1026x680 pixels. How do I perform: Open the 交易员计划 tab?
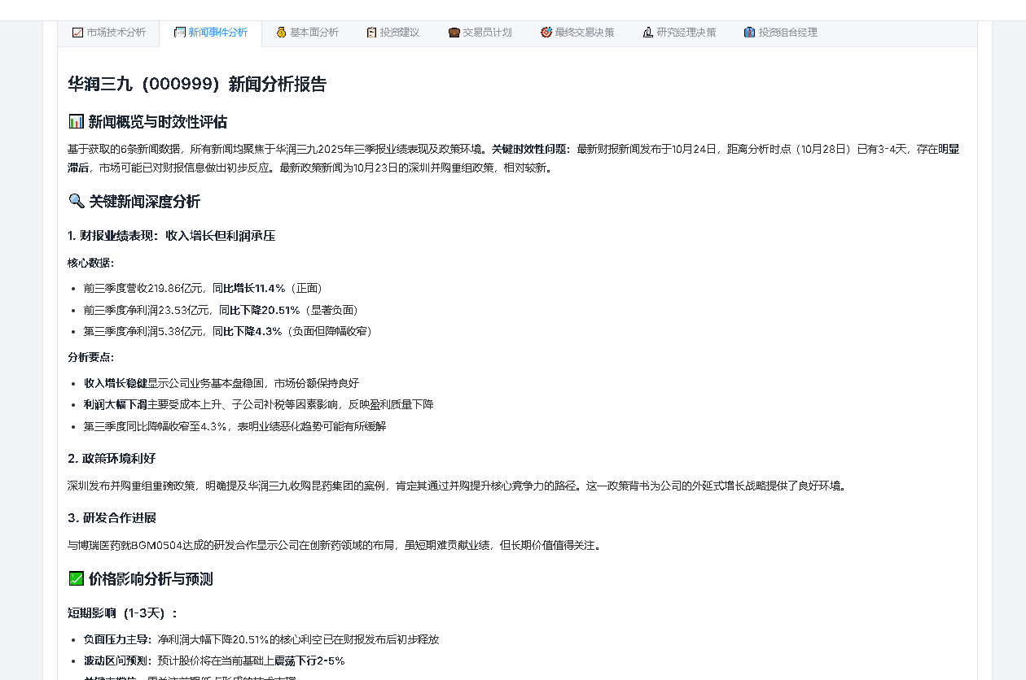[x=480, y=33]
